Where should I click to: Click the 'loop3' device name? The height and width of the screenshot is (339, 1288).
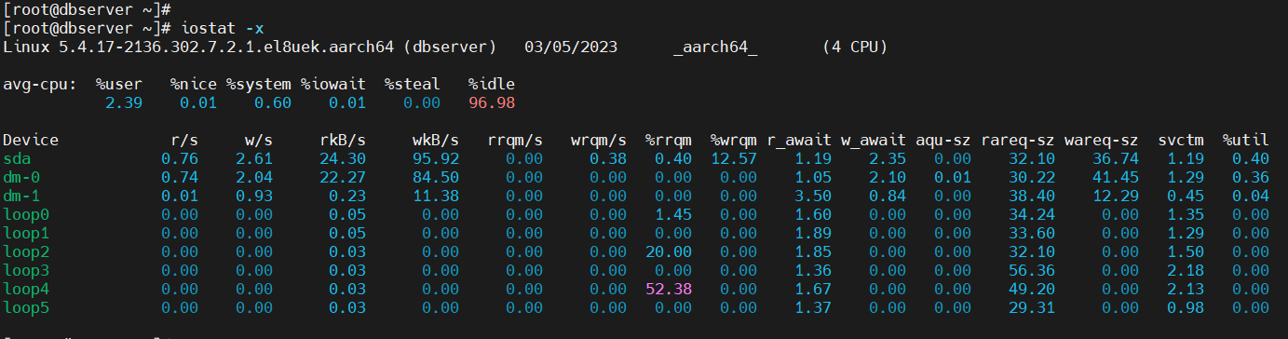click(x=26, y=270)
